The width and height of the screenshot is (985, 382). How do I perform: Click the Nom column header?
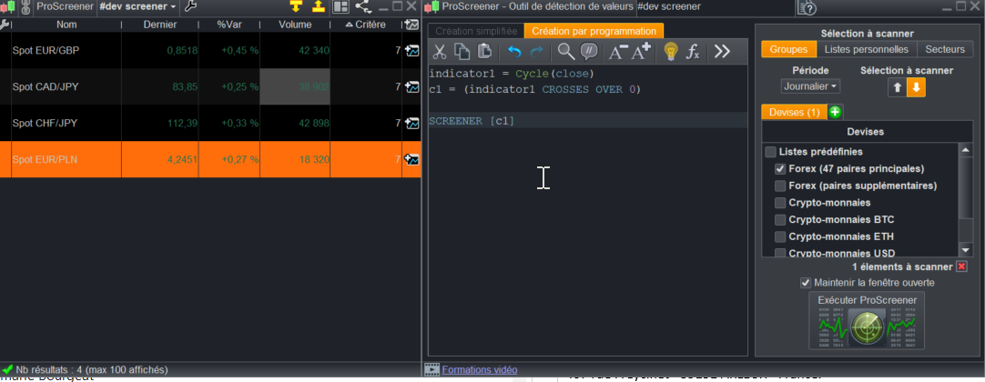tap(66, 25)
